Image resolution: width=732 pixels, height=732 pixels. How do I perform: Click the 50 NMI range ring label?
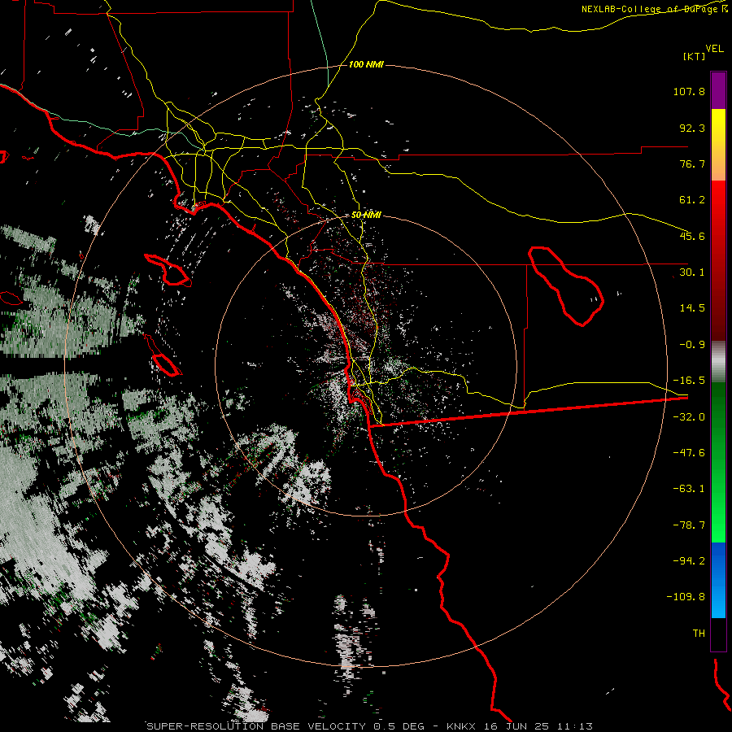[366, 215]
